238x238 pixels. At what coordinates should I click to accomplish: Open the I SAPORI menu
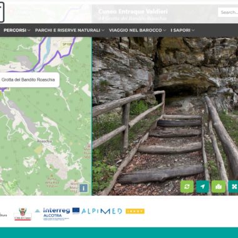coord(182,30)
